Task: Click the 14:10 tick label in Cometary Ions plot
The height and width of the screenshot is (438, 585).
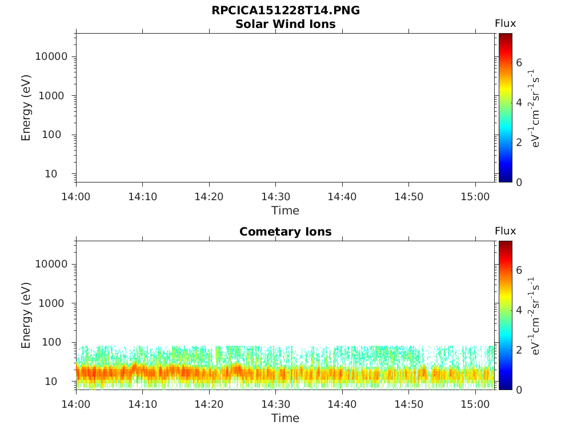Action: point(142,404)
